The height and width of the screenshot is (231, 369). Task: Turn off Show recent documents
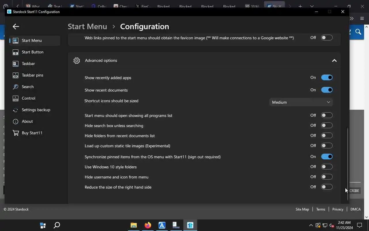(x=327, y=90)
